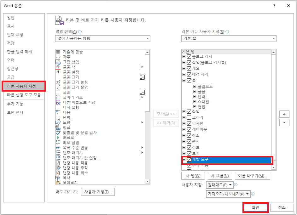Click the 링크 link icon

point(58,127)
